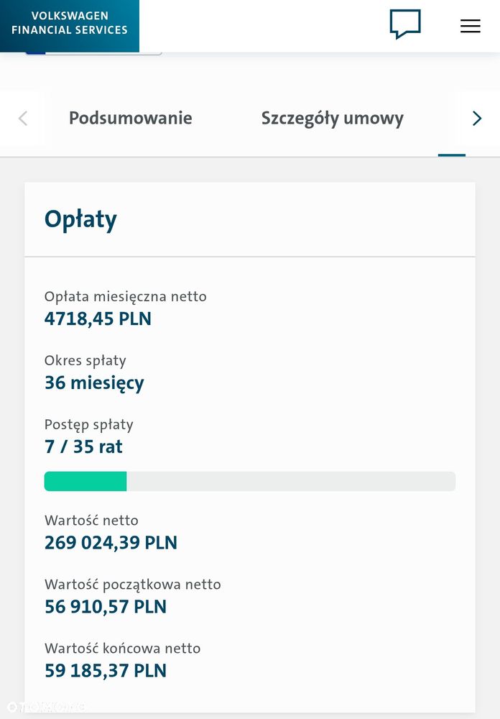This screenshot has height=719, width=500.
Task: Click the 7 / 35 rat progress text
Action: click(83, 446)
